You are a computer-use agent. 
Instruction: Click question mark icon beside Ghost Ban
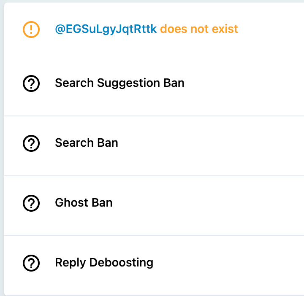pos(31,203)
